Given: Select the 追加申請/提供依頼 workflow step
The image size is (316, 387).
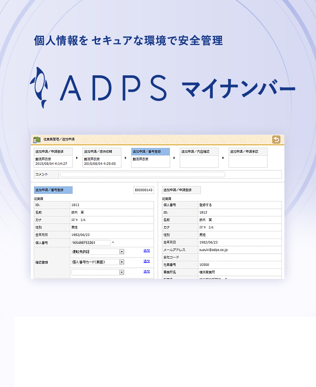Looking at the screenshot, I should point(102,158).
